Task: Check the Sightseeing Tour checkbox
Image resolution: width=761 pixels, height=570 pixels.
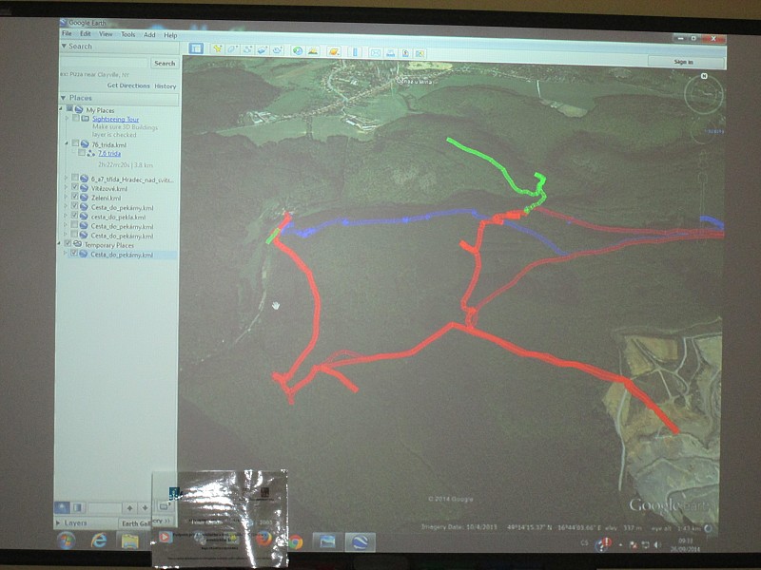Action: (x=76, y=118)
